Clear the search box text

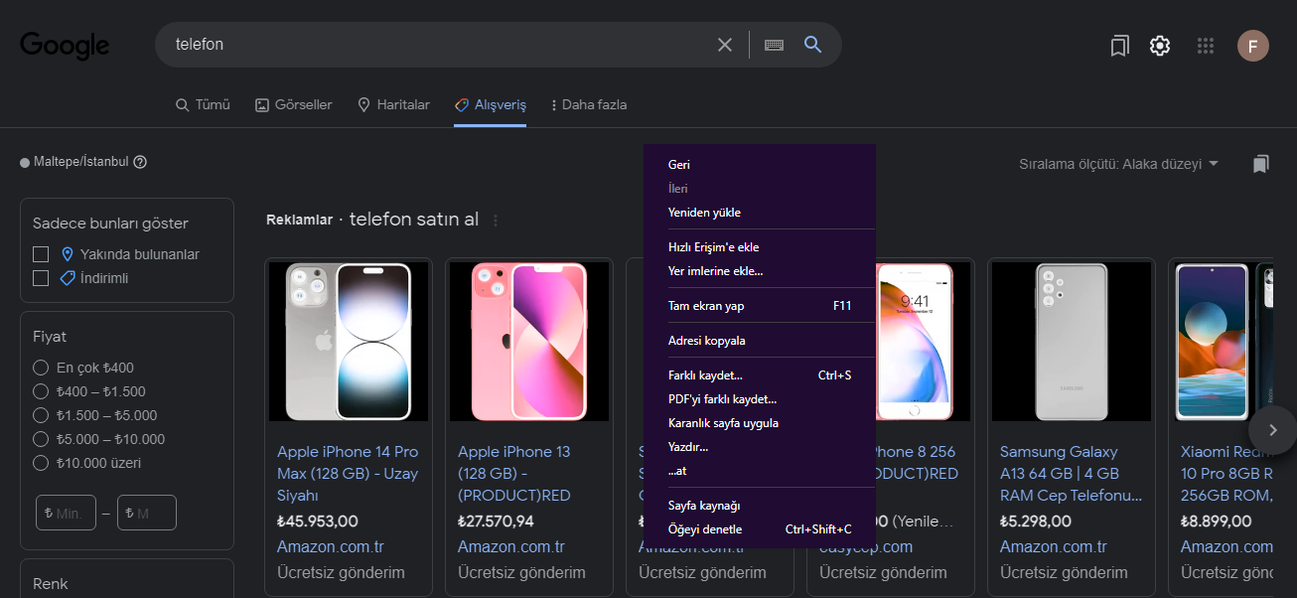coord(725,45)
